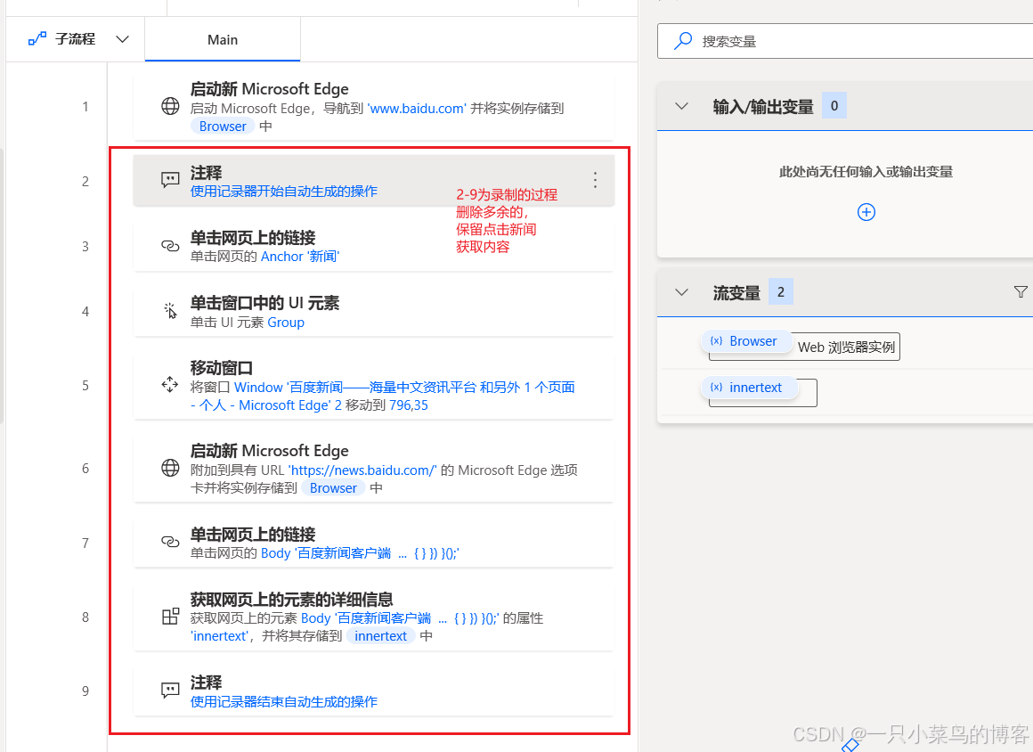Add a new input/output variable with plus icon
1033x752 pixels.
pyautogui.click(x=866, y=212)
